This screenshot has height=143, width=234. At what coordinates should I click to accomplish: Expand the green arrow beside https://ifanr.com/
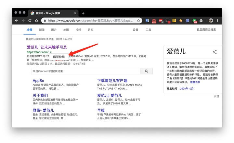click(51, 52)
